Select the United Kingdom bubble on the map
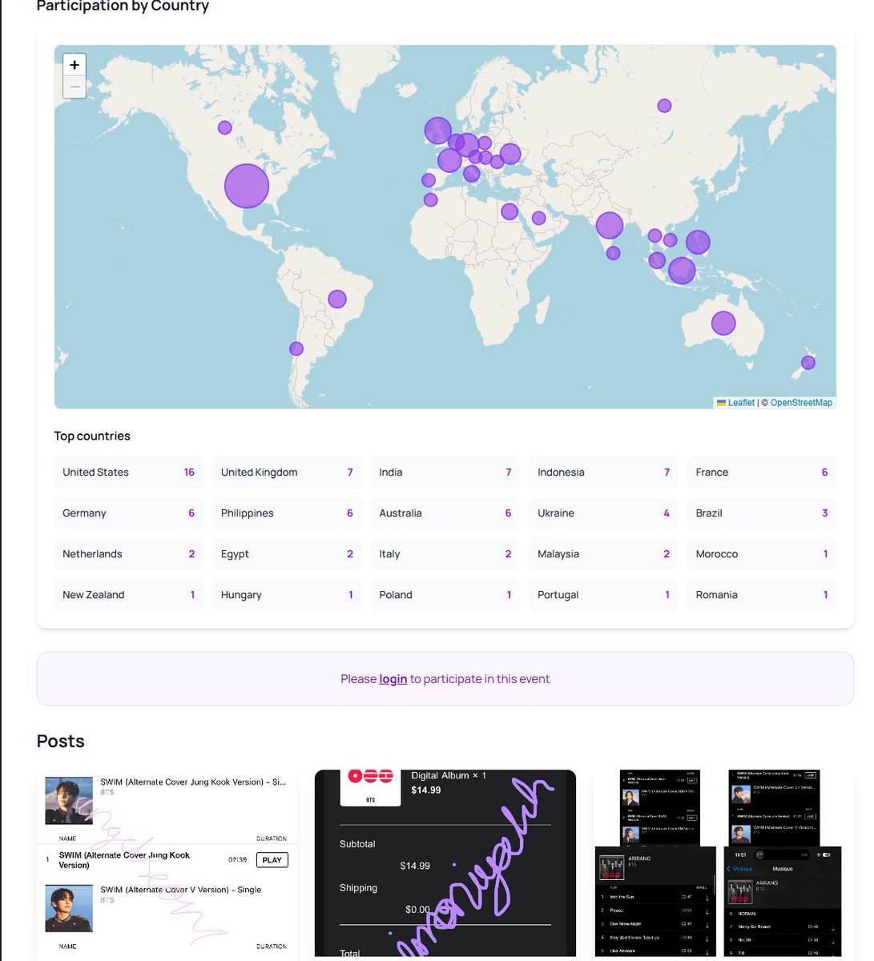The width and height of the screenshot is (874, 961). click(438, 131)
